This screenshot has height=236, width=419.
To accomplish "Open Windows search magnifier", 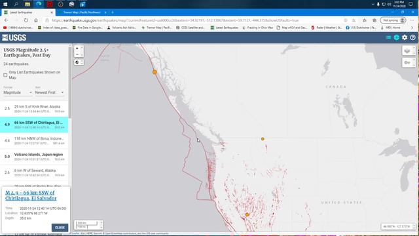I will coord(16,5).
